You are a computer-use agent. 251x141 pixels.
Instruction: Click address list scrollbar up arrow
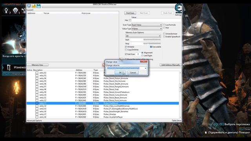(180, 73)
